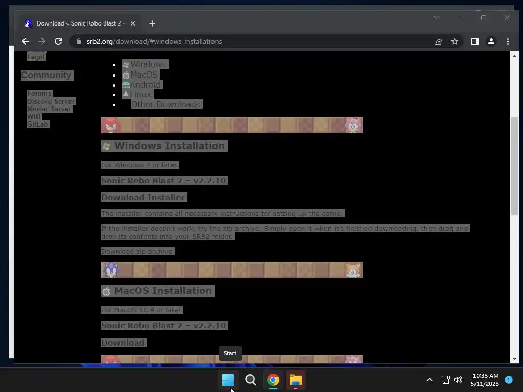The width and height of the screenshot is (523, 392).
Task: Open the Windows Start menu
Action: (228, 380)
